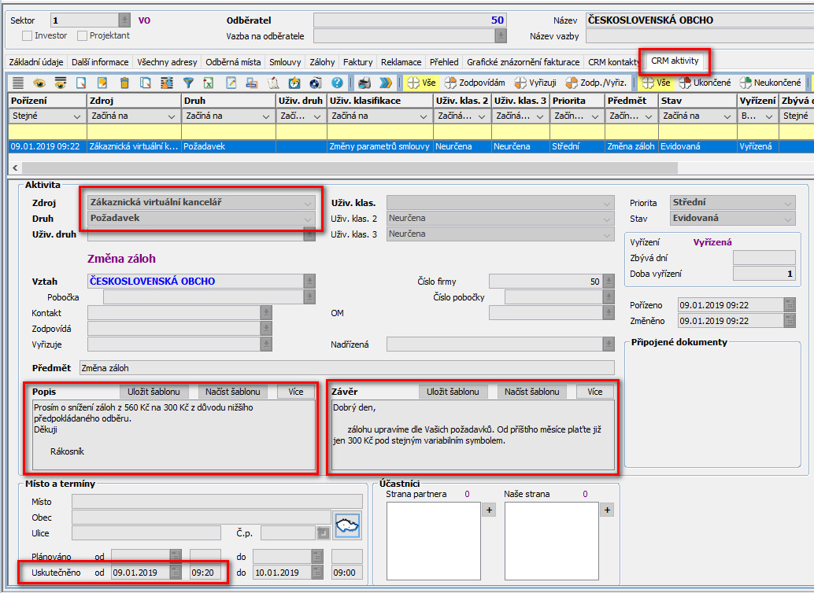
Task: Open the Stav dropdown showing Evidovaná
Action: tap(788, 219)
